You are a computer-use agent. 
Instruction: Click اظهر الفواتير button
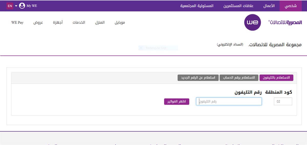point(177,101)
